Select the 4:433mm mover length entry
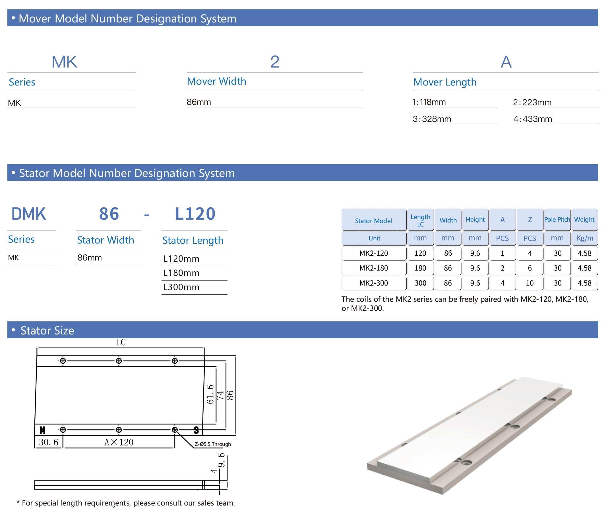 [x=533, y=119]
